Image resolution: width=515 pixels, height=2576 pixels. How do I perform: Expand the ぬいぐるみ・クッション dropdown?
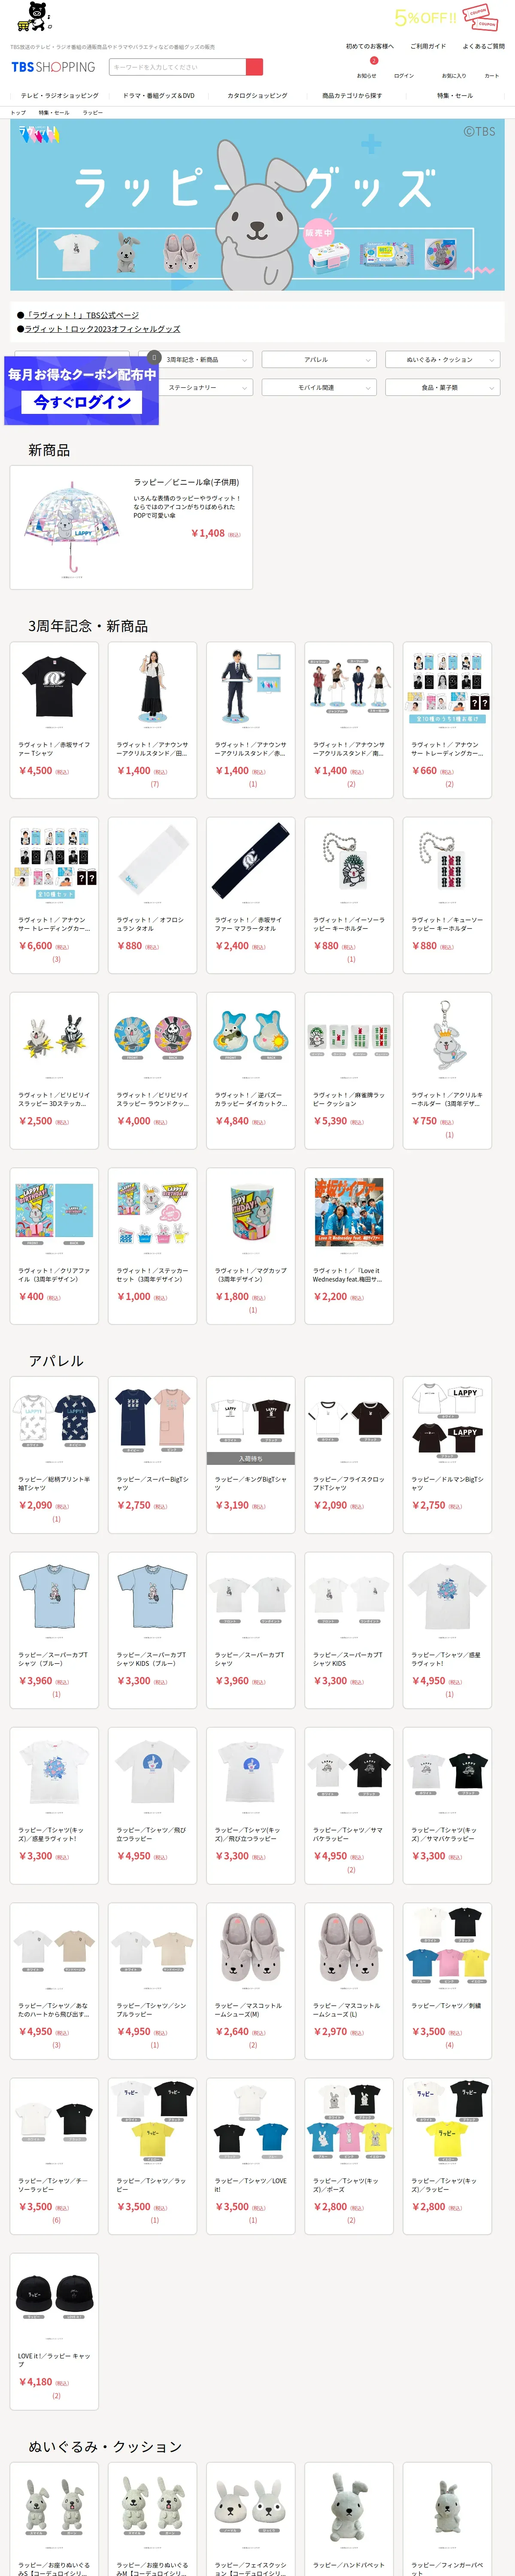point(442,359)
